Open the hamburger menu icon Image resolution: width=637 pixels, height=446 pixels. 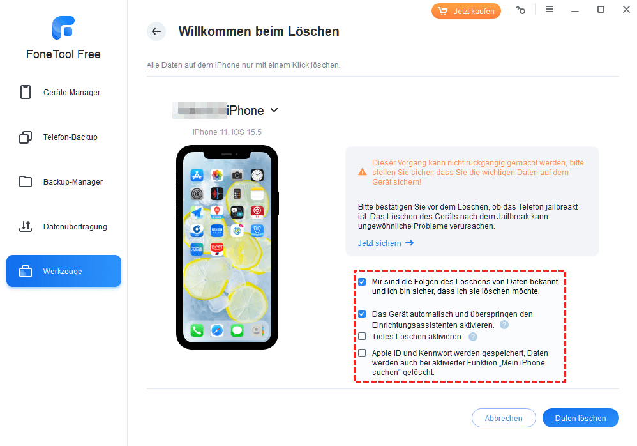pos(550,9)
